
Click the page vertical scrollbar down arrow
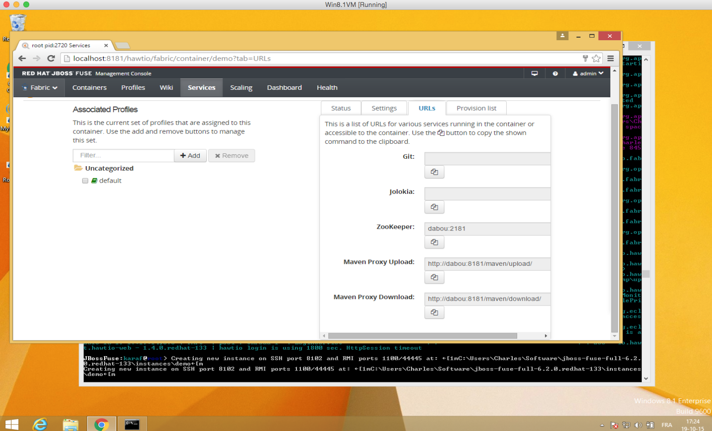pos(615,336)
